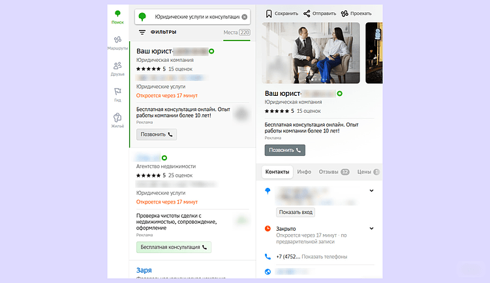
Task: Click the ad text Проверка чистоты сделки
Action: coord(177,222)
